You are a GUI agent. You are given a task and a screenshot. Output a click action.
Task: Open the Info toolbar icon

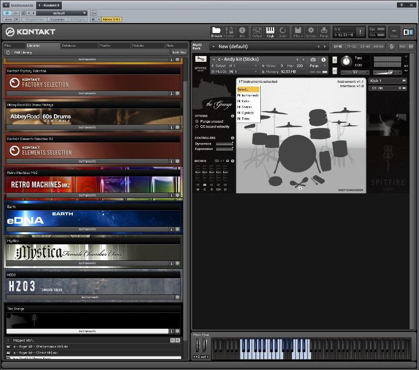242,32
